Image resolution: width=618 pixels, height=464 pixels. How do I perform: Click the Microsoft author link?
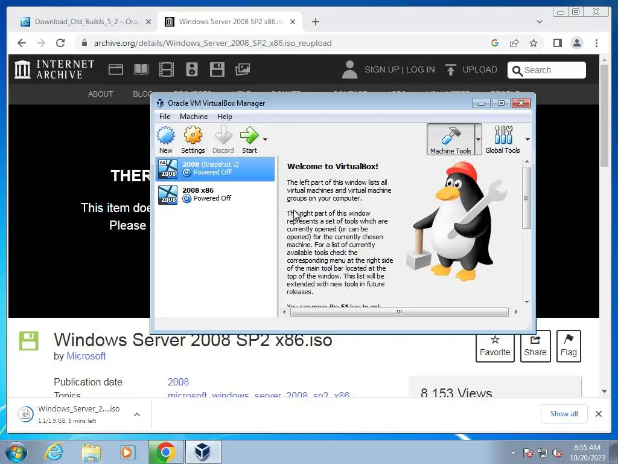(x=86, y=356)
